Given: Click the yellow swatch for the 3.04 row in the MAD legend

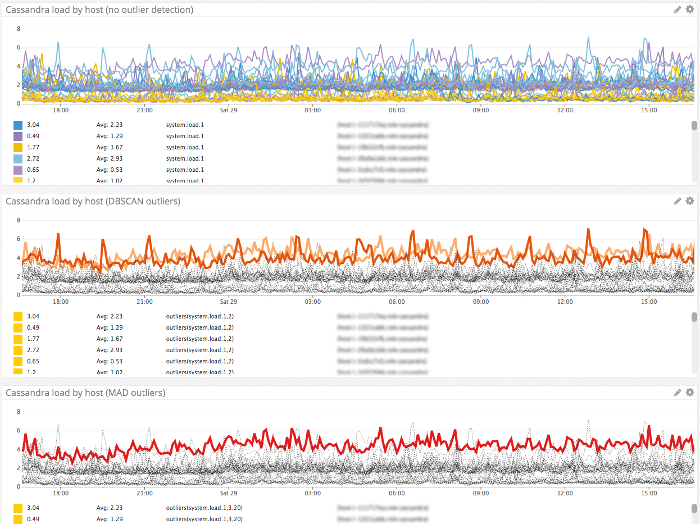Looking at the screenshot, I should tap(18, 508).
